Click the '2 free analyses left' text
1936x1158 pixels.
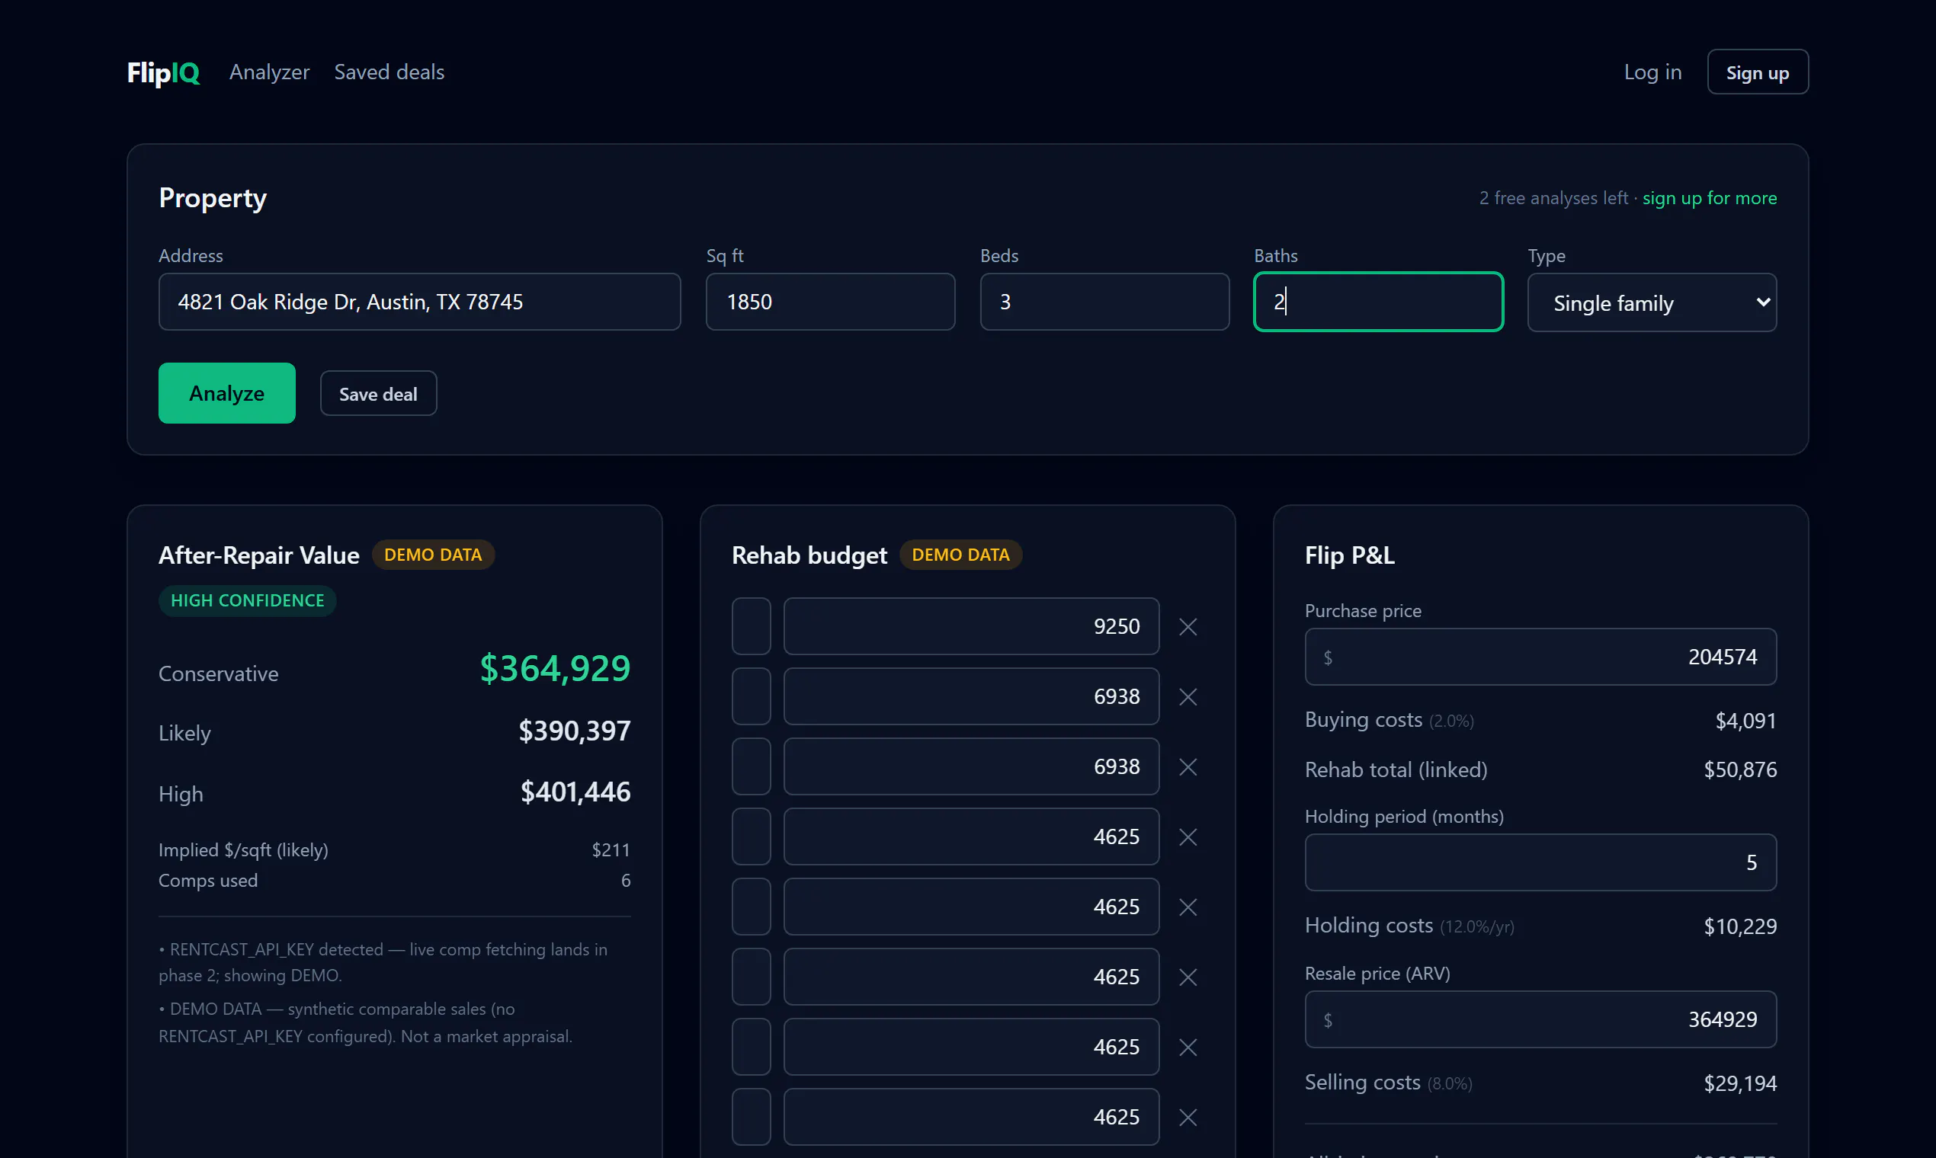pyautogui.click(x=1553, y=198)
